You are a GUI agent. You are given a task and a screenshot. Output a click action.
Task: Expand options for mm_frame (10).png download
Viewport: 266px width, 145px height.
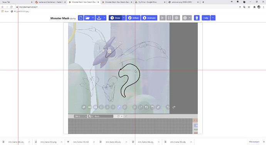tap(62, 142)
